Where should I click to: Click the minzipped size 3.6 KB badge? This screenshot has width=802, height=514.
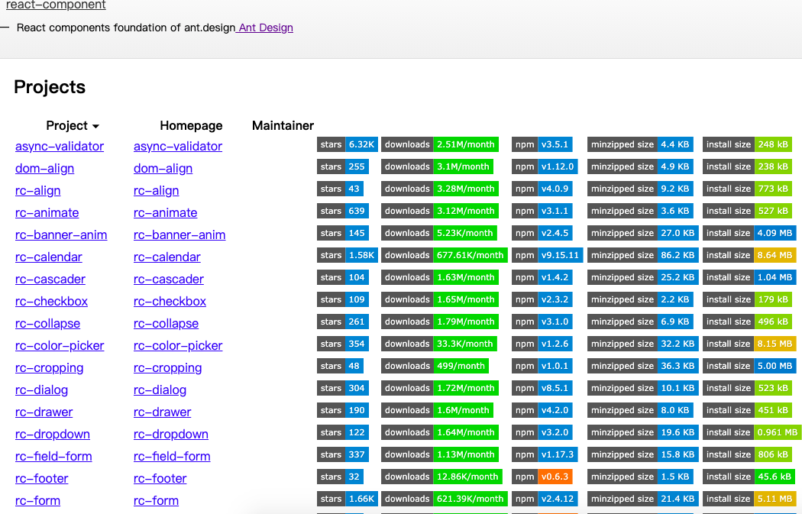pos(640,211)
